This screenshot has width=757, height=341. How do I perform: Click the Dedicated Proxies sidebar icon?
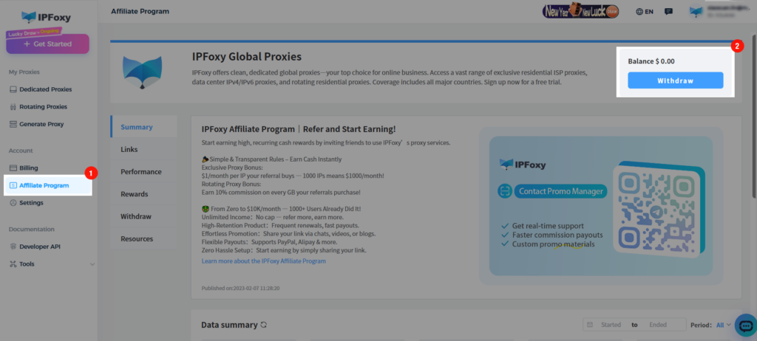point(13,89)
